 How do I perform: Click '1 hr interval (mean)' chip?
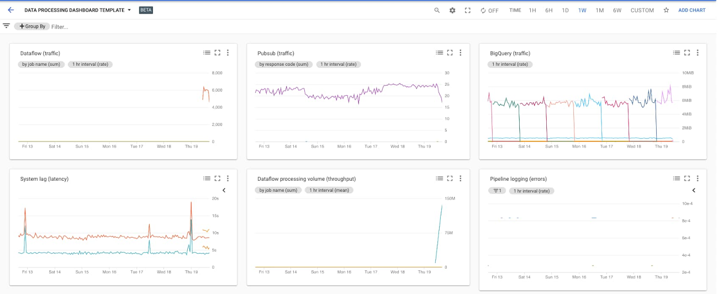[x=329, y=190]
